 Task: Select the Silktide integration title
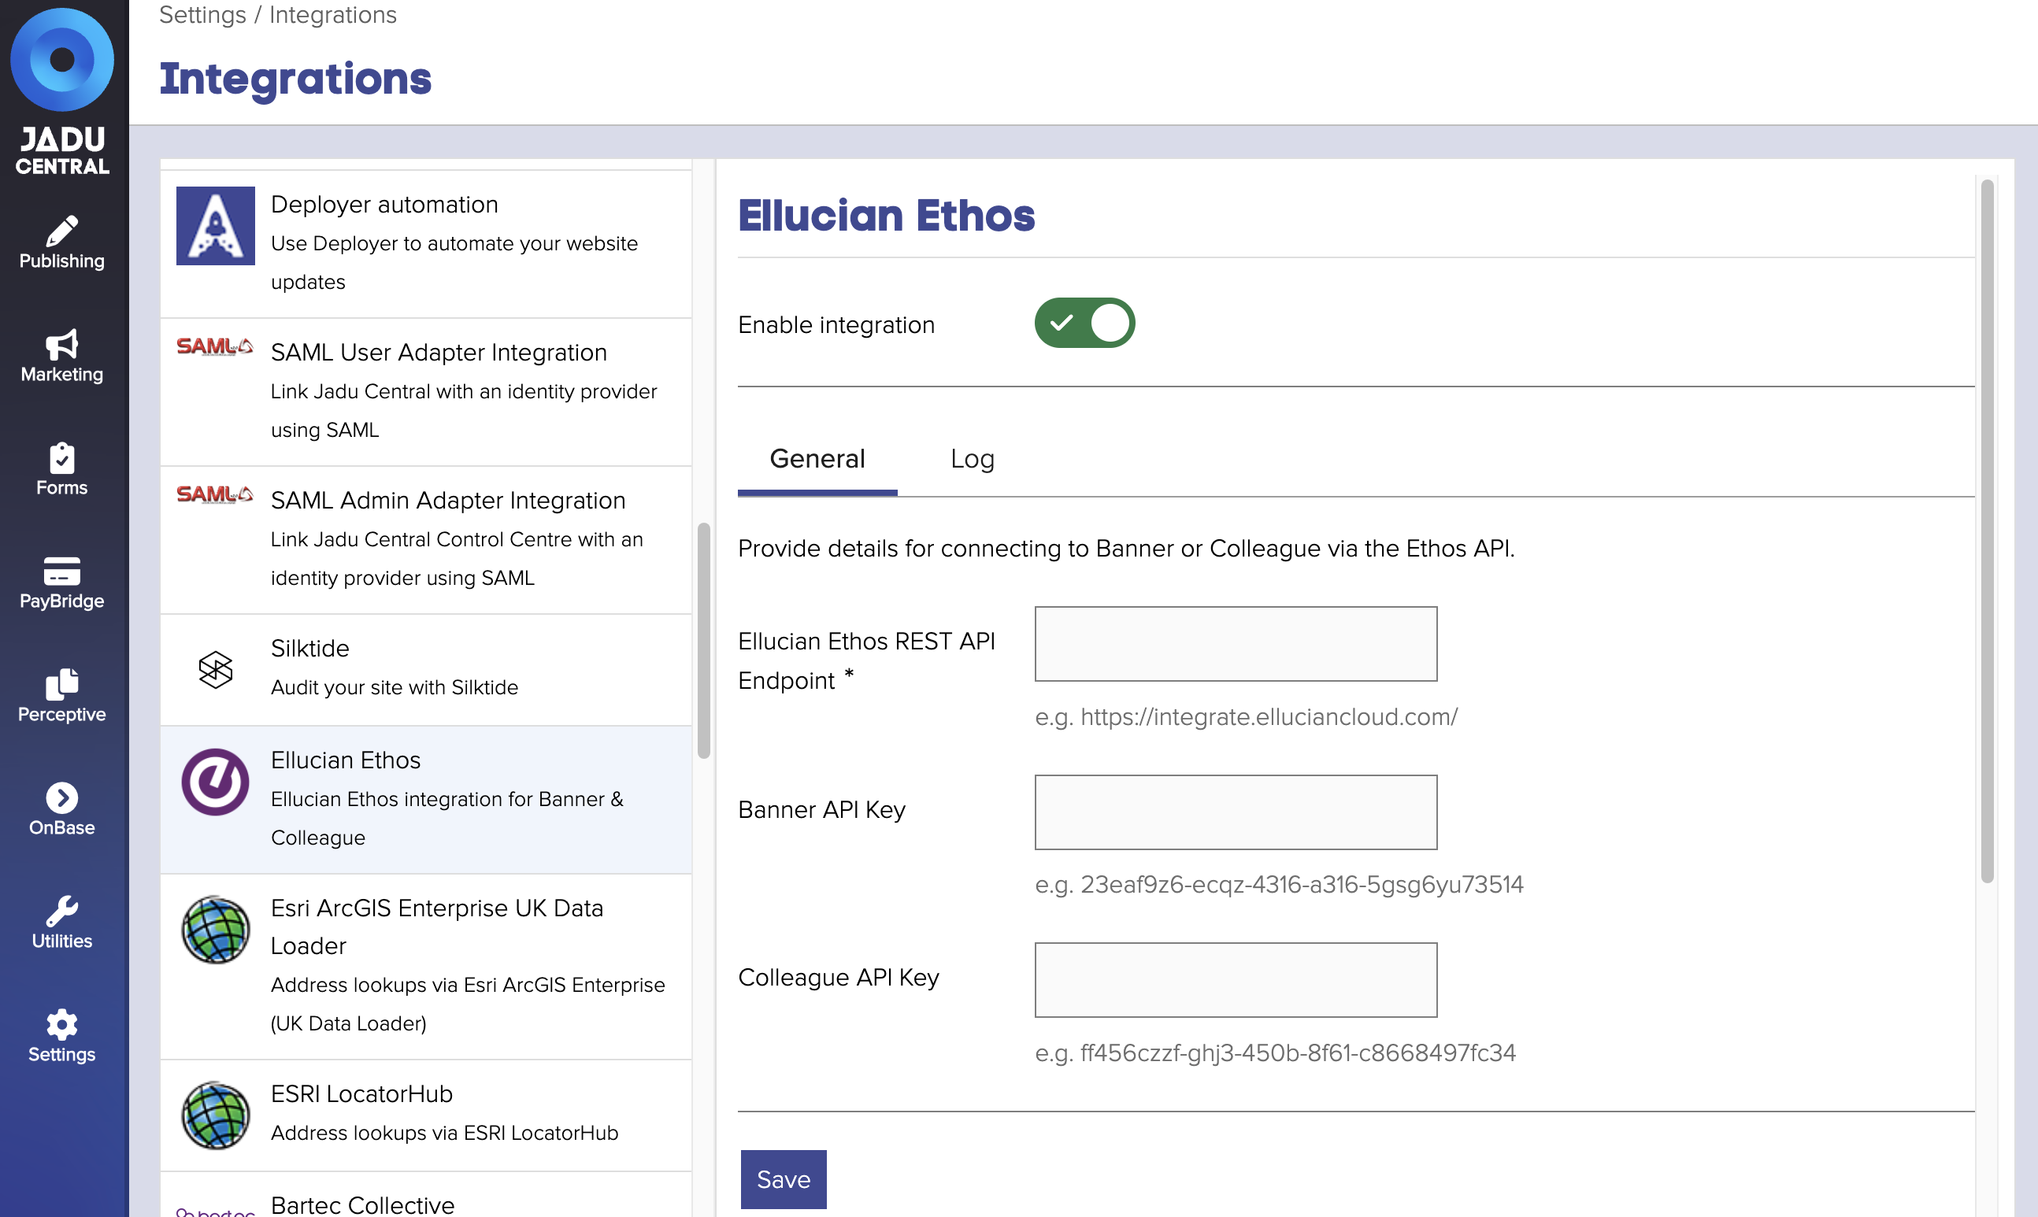pyautogui.click(x=310, y=648)
